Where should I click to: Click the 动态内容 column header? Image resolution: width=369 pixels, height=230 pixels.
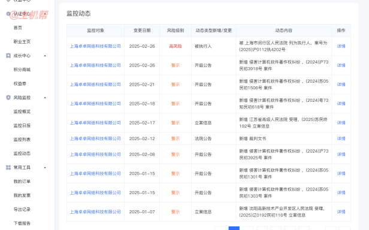pyautogui.click(x=284, y=31)
